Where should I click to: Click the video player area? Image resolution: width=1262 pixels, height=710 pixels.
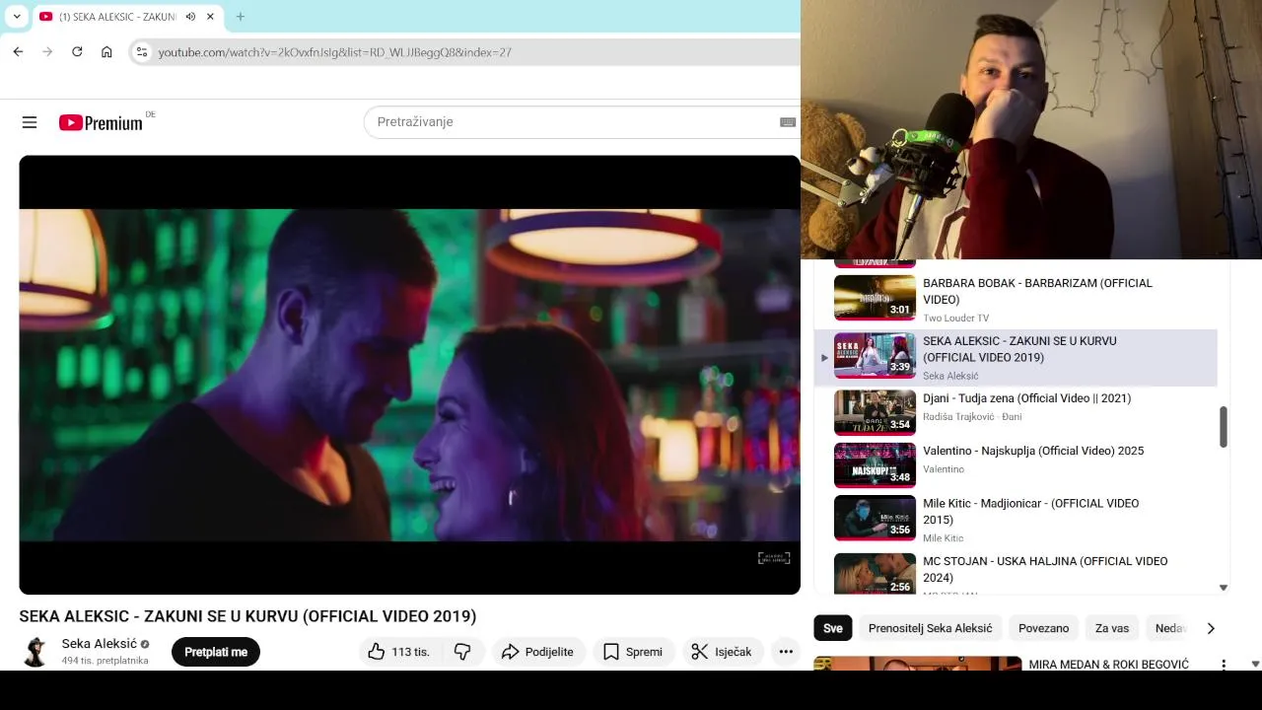tap(409, 375)
